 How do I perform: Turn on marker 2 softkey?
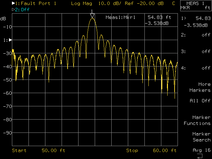(196, 35)
